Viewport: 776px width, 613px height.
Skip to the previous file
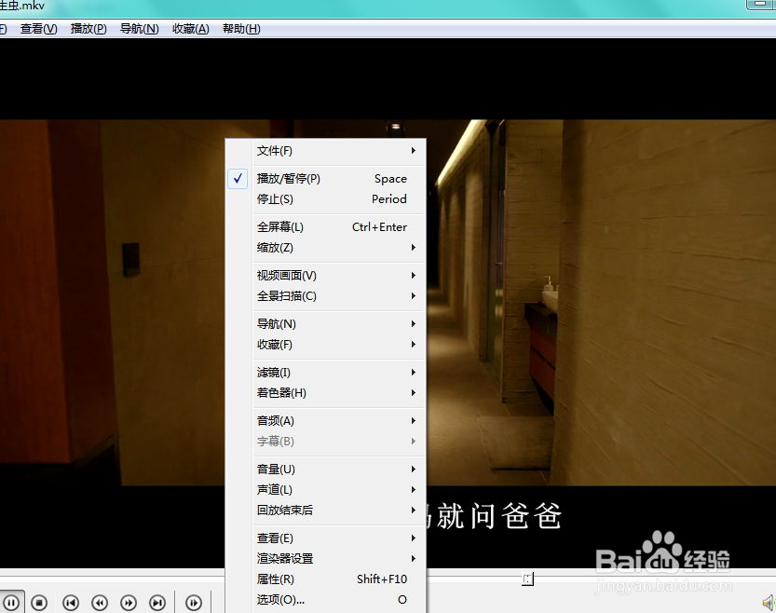click(x=71, y=603)
